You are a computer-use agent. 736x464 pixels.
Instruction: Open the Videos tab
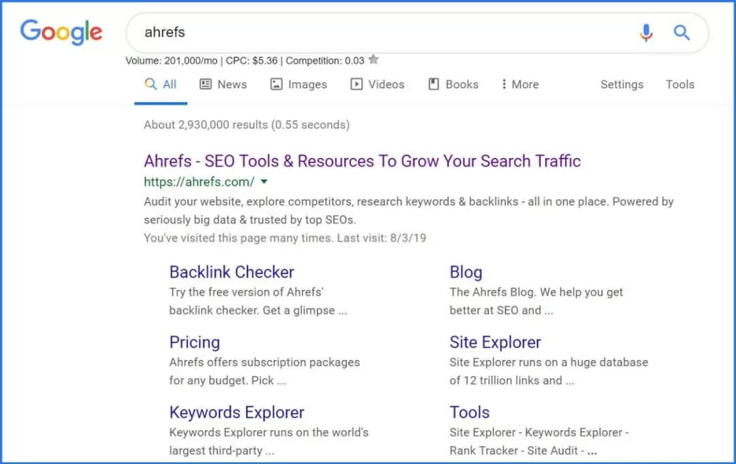[x=378, y=84]
